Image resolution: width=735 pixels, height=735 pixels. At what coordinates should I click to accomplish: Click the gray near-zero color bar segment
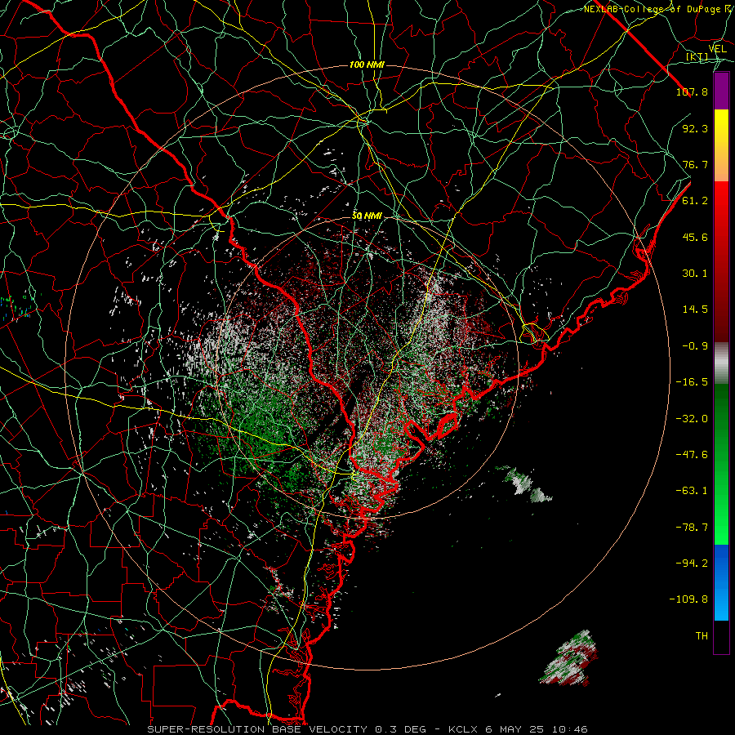click(721, 363)
